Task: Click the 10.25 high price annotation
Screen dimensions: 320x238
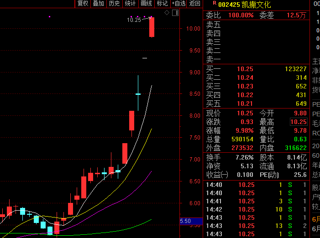Action: [134, 20]
